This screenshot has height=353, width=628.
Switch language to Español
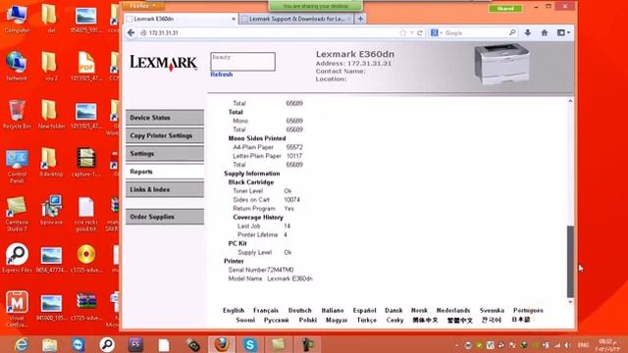pos(364,310)
